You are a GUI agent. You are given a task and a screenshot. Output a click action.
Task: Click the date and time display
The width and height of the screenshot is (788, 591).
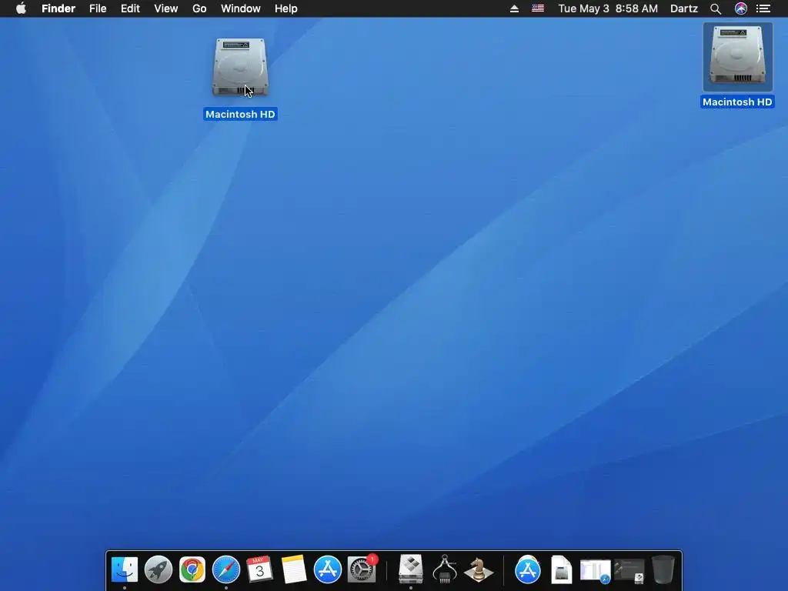[x=608, y=8]
